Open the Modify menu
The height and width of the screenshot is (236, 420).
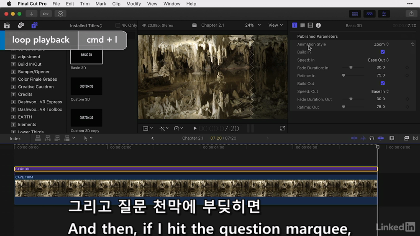(134, 4)
